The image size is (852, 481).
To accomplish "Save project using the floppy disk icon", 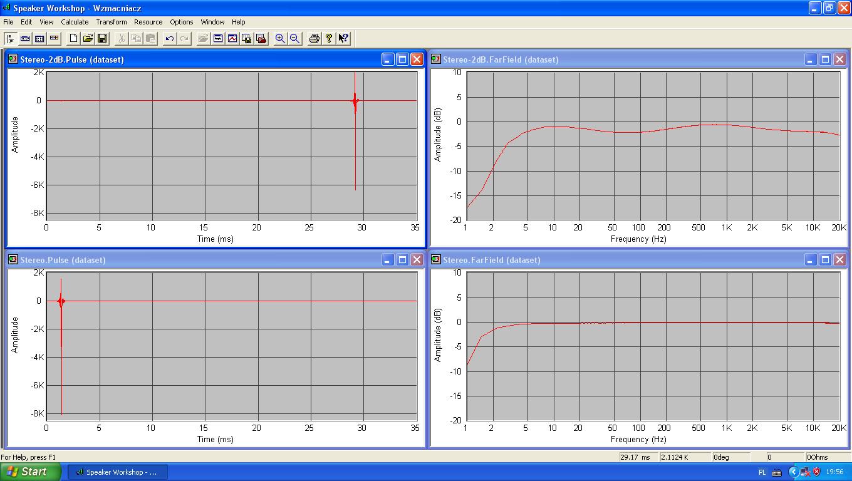I will click(102, 38).
